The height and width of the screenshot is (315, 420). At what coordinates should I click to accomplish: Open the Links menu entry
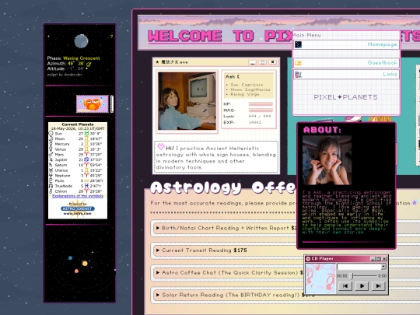pos(390,74)
